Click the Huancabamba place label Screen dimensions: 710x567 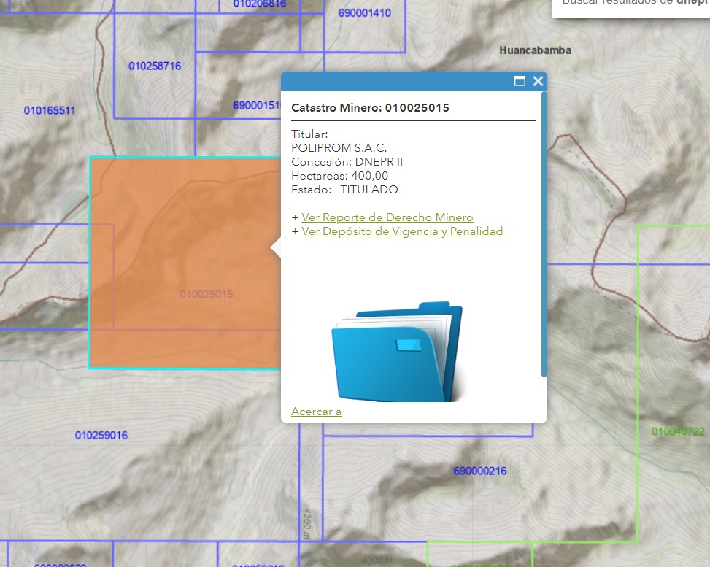click(535, 50)
